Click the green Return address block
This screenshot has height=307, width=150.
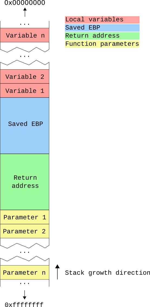pos(25,182)
